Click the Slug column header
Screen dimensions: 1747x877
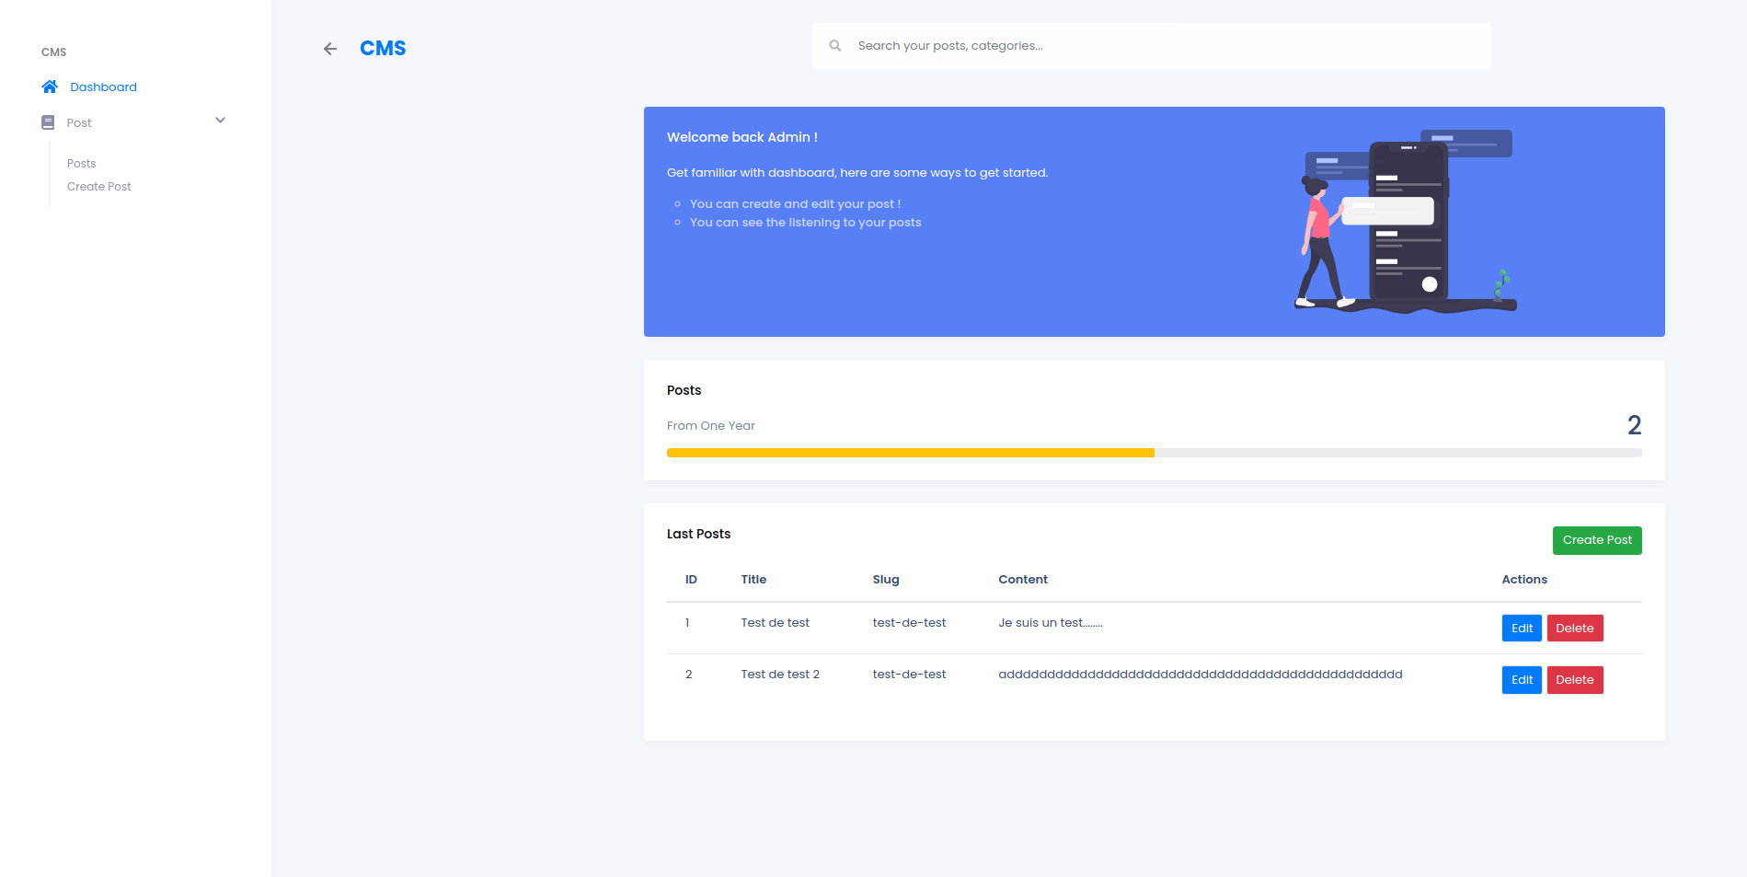tap(885, 580)
